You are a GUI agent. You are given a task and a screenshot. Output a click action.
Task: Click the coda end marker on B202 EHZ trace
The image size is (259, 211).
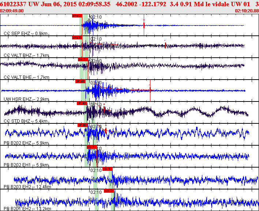(106, 130)
